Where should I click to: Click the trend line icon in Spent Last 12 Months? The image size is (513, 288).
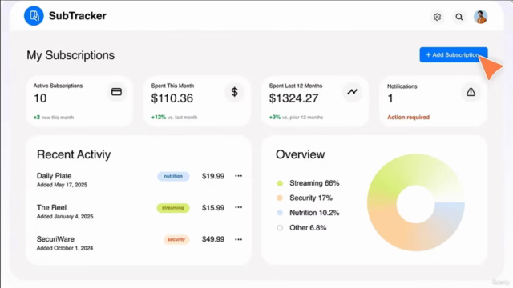(353, 92)
